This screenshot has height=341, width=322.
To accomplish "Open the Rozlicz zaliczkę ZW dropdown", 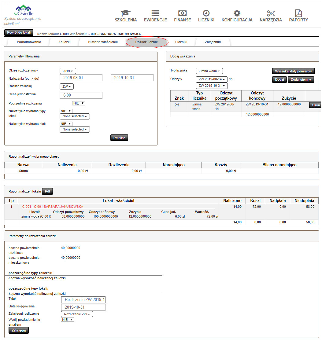I will [x=67, y=86].
